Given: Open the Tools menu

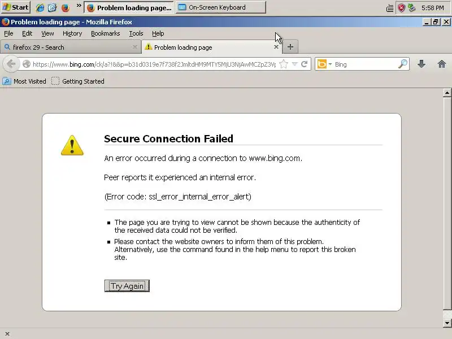Looking at the screenshot, I should pos(136,33).
